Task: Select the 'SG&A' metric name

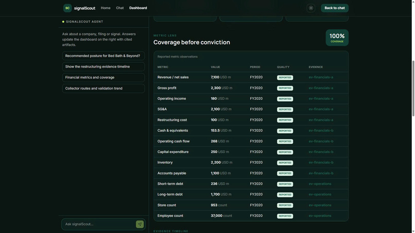Action: point(162,109)
